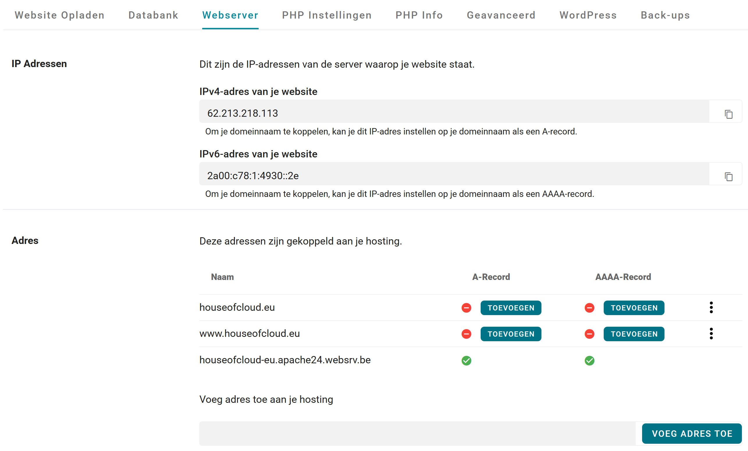Screen dimensions: 748x451
Task: Switch to the Geavanceerd tab
Action: coord(501,15)
